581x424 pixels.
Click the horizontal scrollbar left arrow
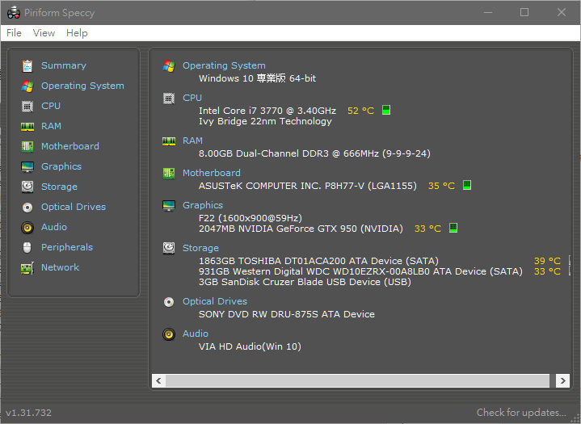pyautogui.click(x=158, y=380)
